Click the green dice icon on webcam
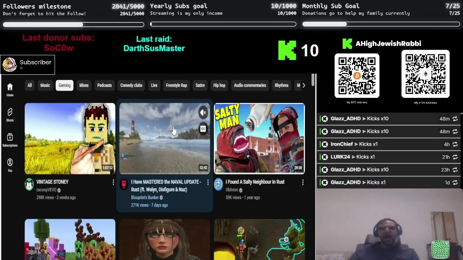The image size is (463, 260). pyautogui.click(x=440, y=250)
